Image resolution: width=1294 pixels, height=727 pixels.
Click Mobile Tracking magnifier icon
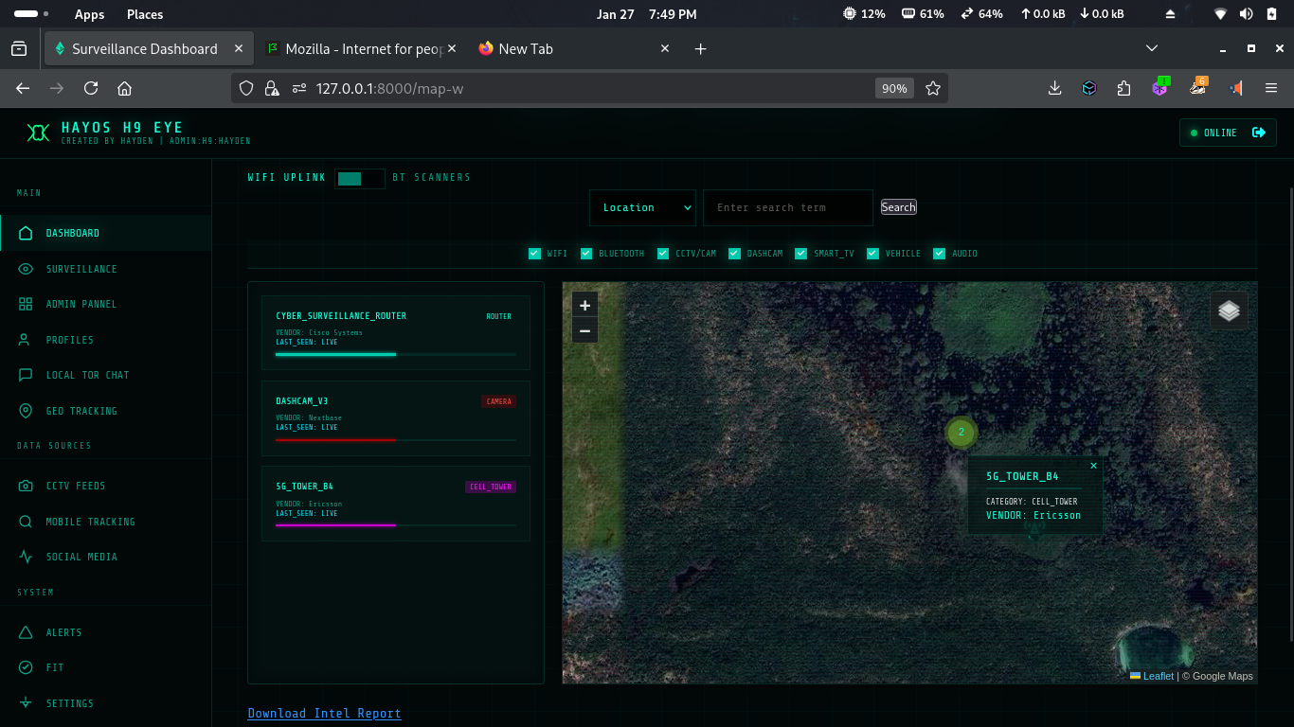(x=27, y=522)
